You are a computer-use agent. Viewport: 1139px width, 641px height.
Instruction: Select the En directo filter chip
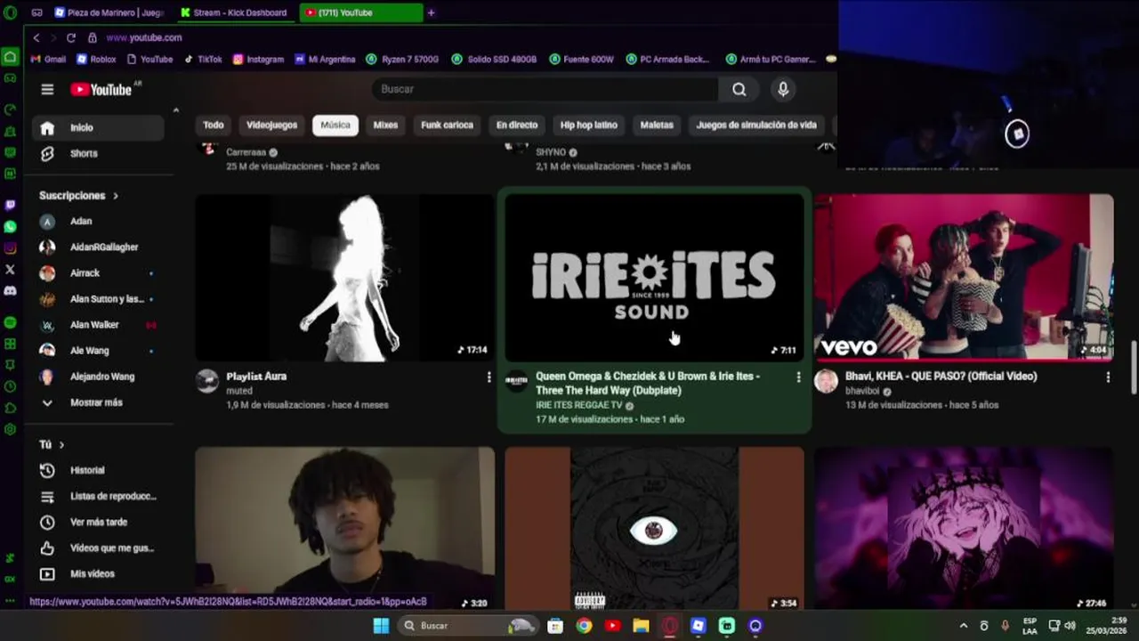(517, 126)
